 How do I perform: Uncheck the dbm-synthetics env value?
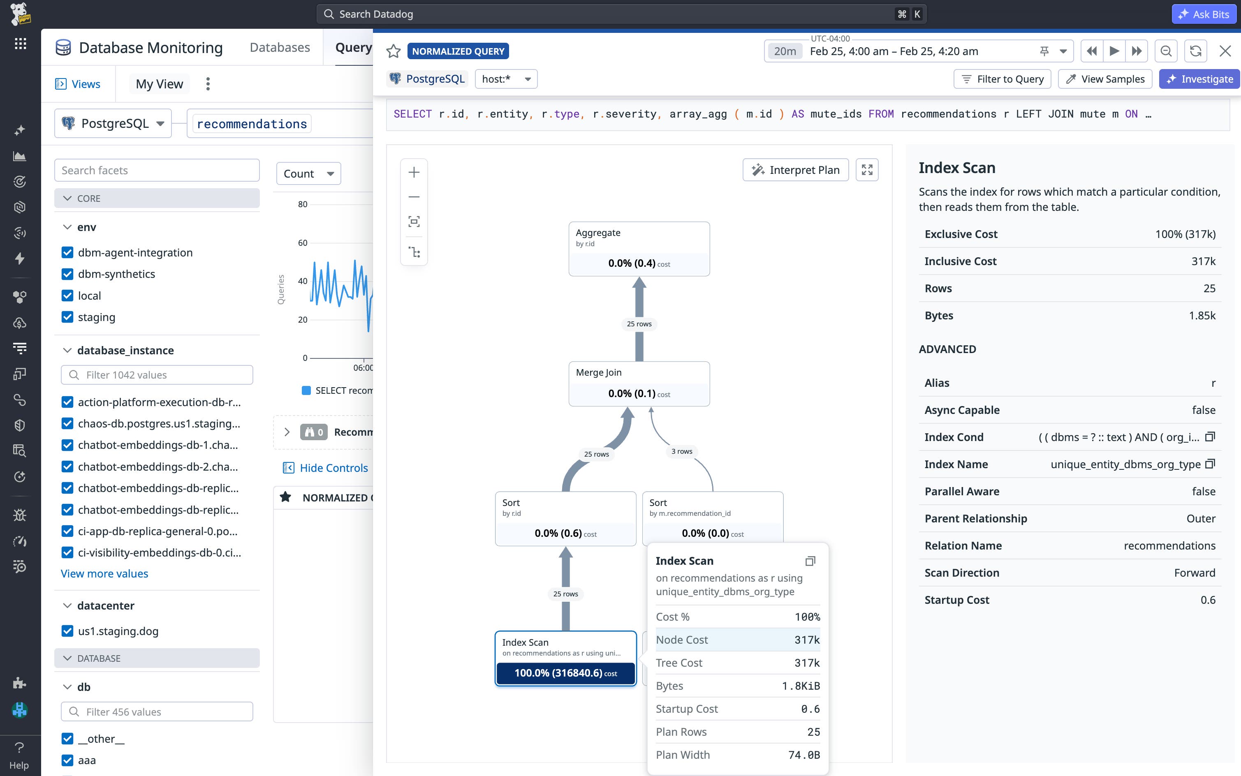(68, 274)
